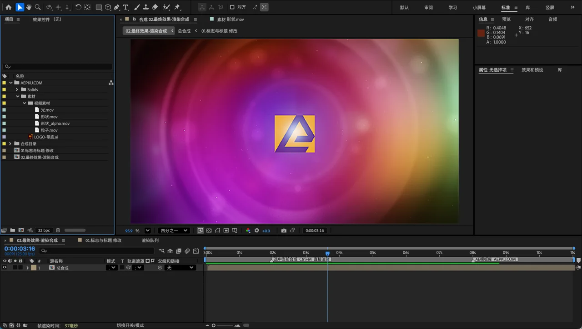Open the magnification ratio dropdown

click(x=147, y=231)
